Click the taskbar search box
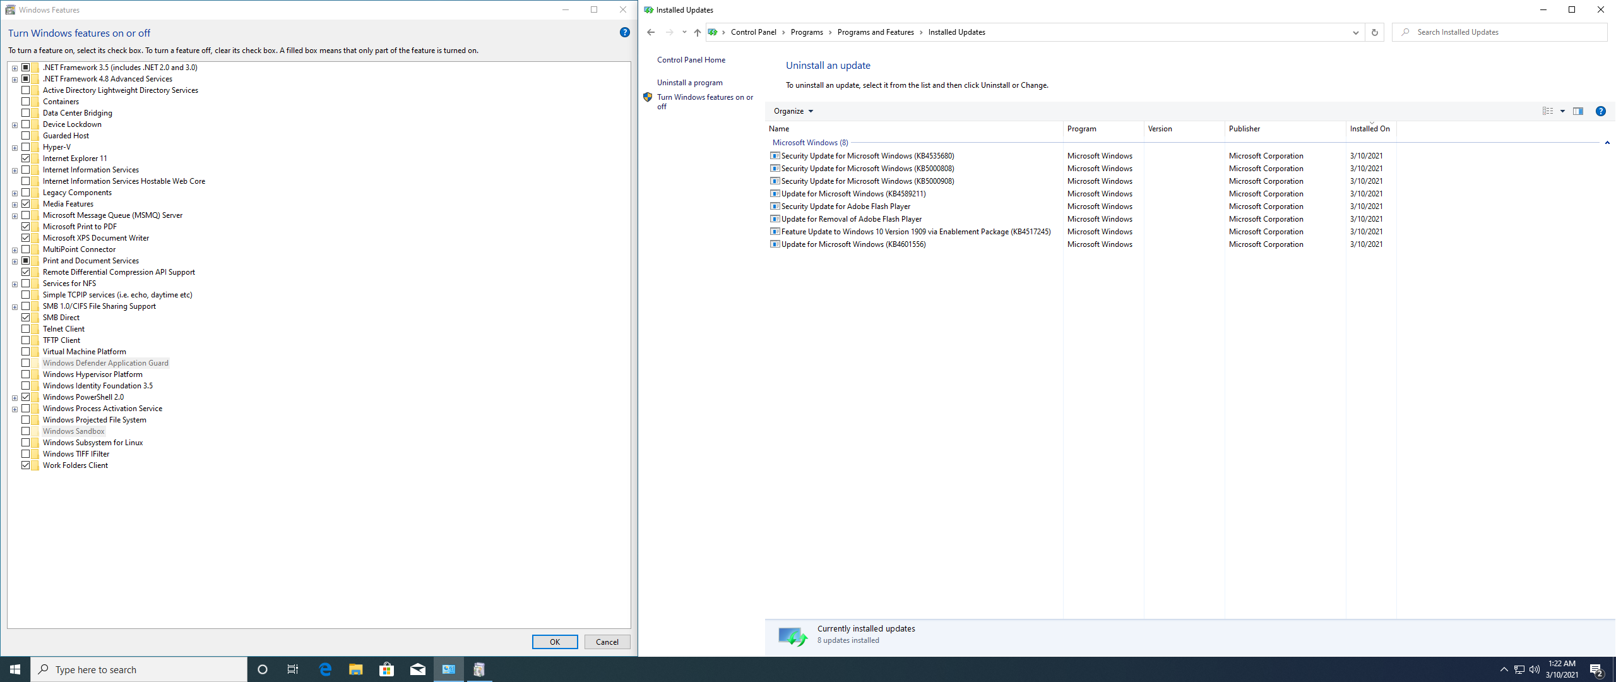This screenshot has height=682, width=1616. [139, 669]
